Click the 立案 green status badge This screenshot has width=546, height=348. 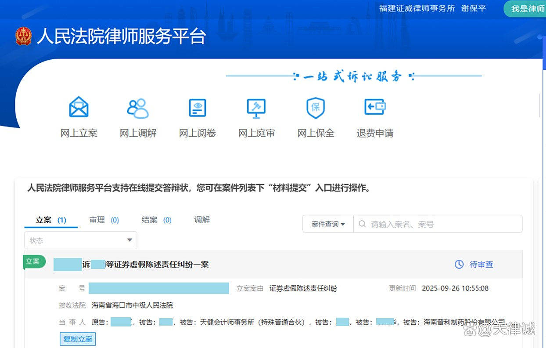point(34,261)
